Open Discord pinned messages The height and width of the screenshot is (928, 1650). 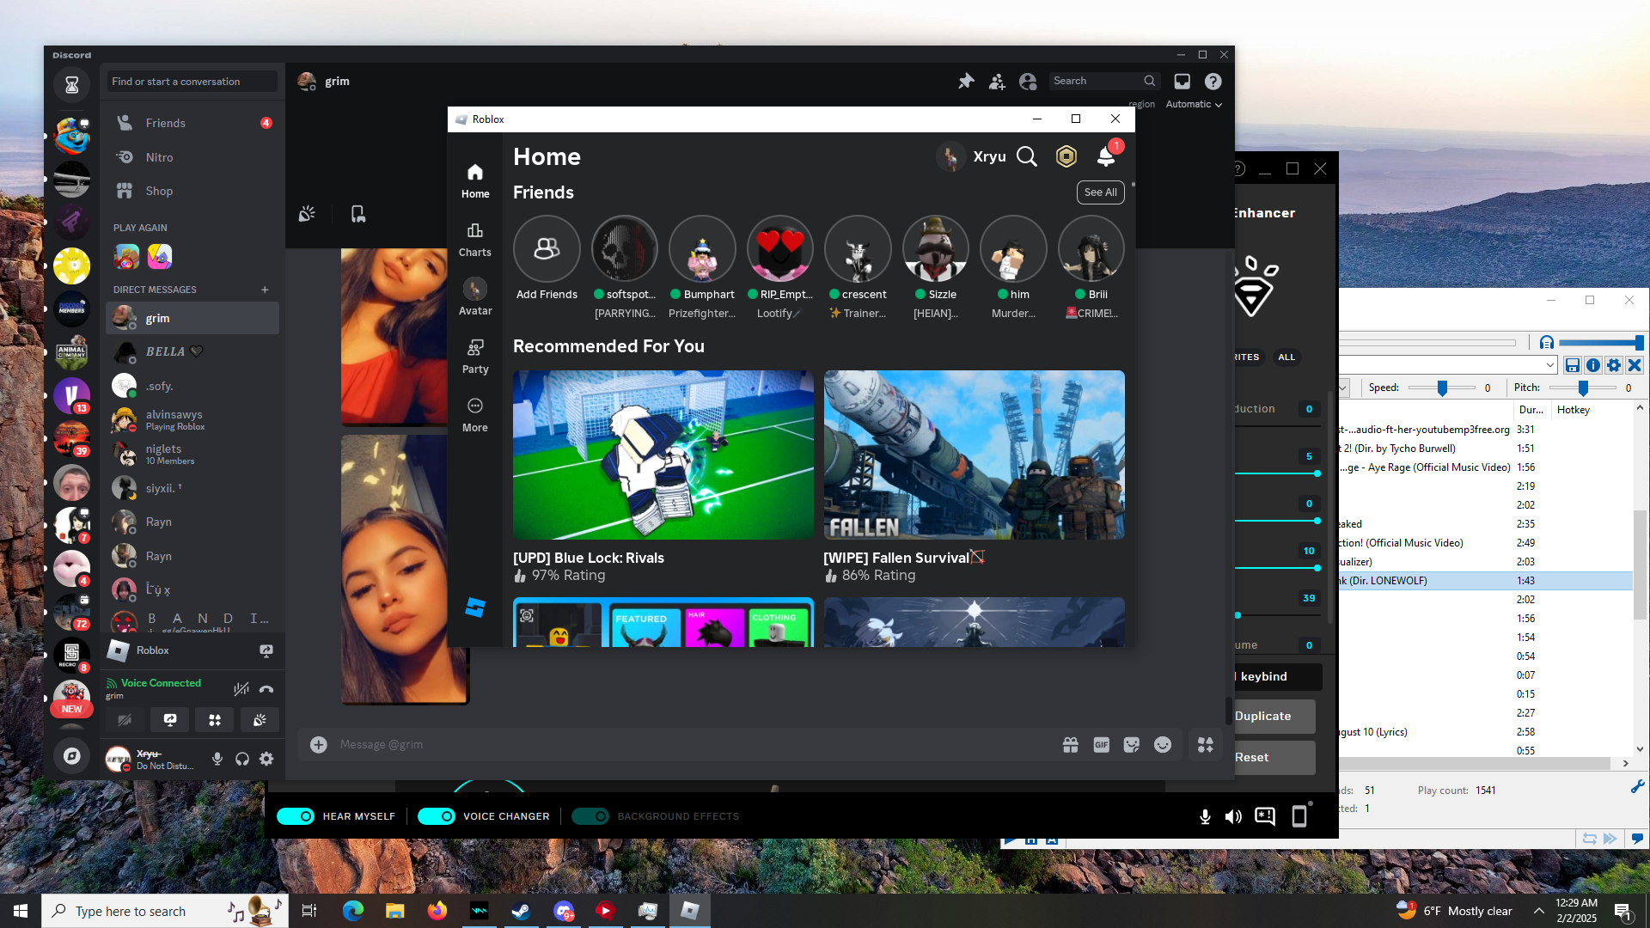(966, 81)
